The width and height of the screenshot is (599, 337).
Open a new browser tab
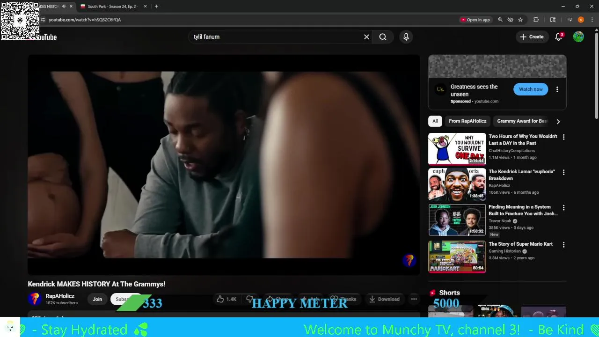pos(156,7)
